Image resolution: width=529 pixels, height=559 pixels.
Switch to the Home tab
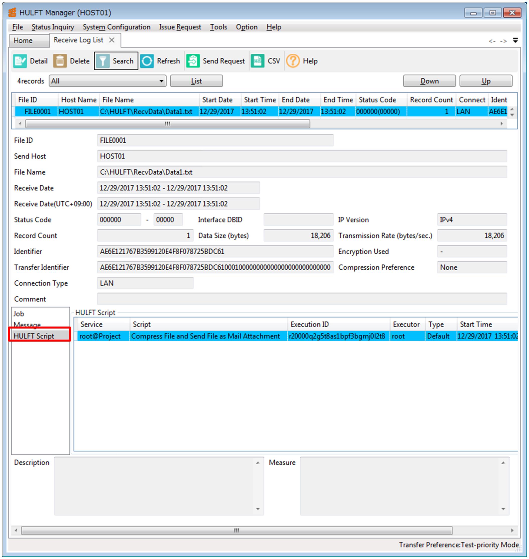[29, 41]
